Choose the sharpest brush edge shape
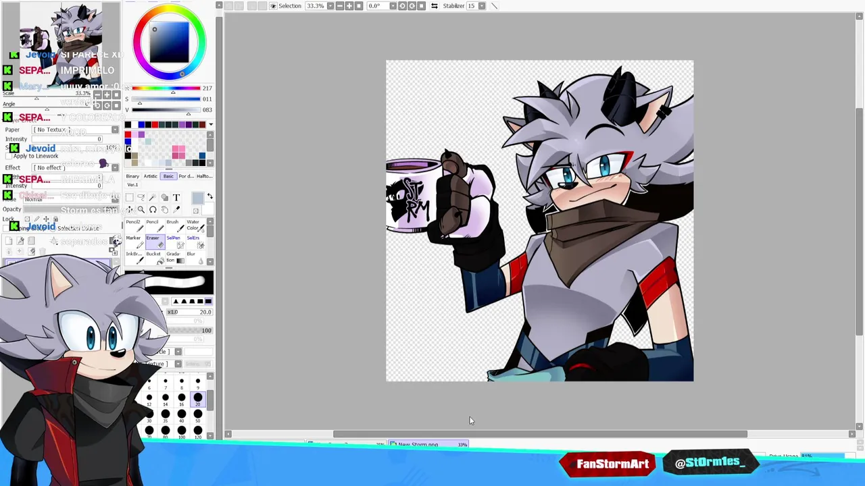 tap(176, 301)
